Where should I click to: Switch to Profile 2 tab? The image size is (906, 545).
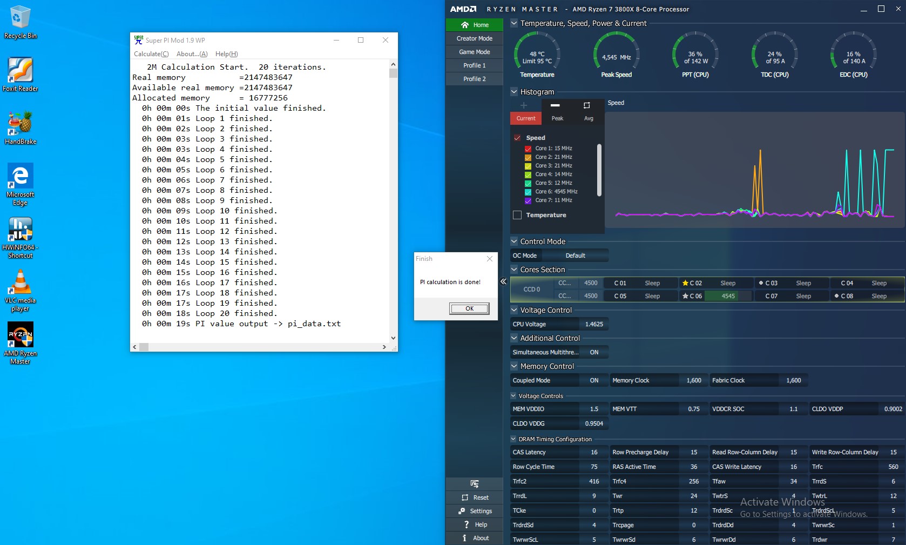(474, 79)
